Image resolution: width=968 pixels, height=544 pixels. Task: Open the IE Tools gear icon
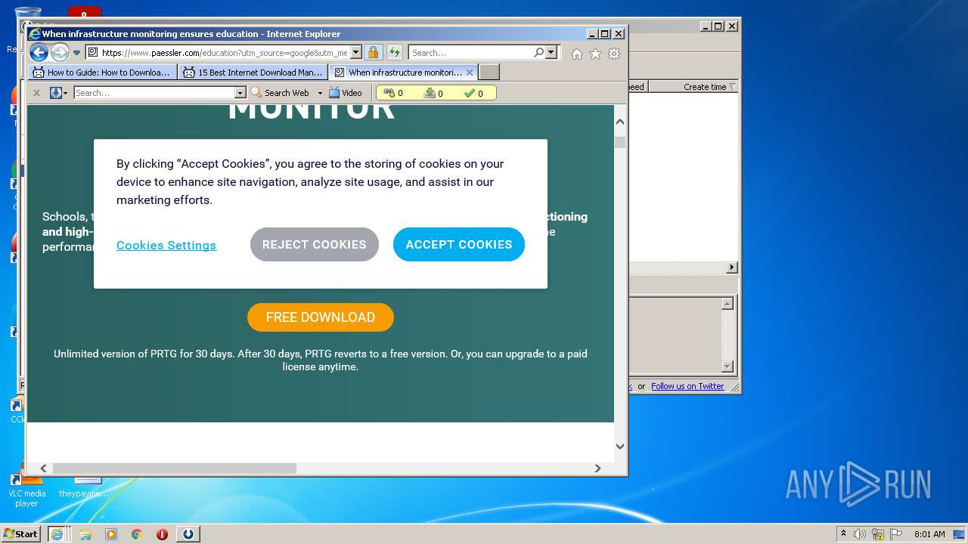614,54
